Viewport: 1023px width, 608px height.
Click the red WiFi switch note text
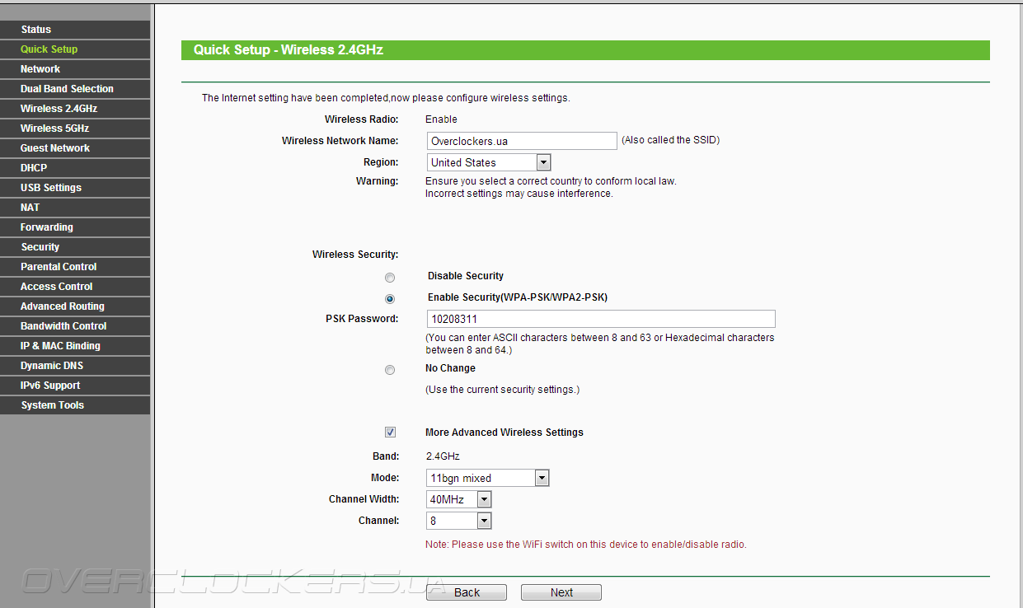tap(586, 545)
